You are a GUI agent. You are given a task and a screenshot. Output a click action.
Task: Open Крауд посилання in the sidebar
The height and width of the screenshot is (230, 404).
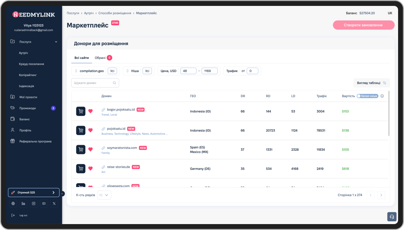coord(32,64)
